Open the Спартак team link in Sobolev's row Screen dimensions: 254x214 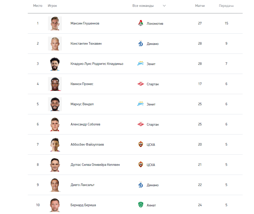[153, 124]
